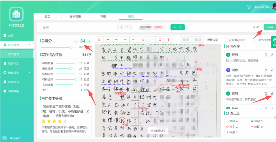Increase total score with plus button
Image resolution: width=276 pixels, height=142 pixels.
tap(89, 41)
